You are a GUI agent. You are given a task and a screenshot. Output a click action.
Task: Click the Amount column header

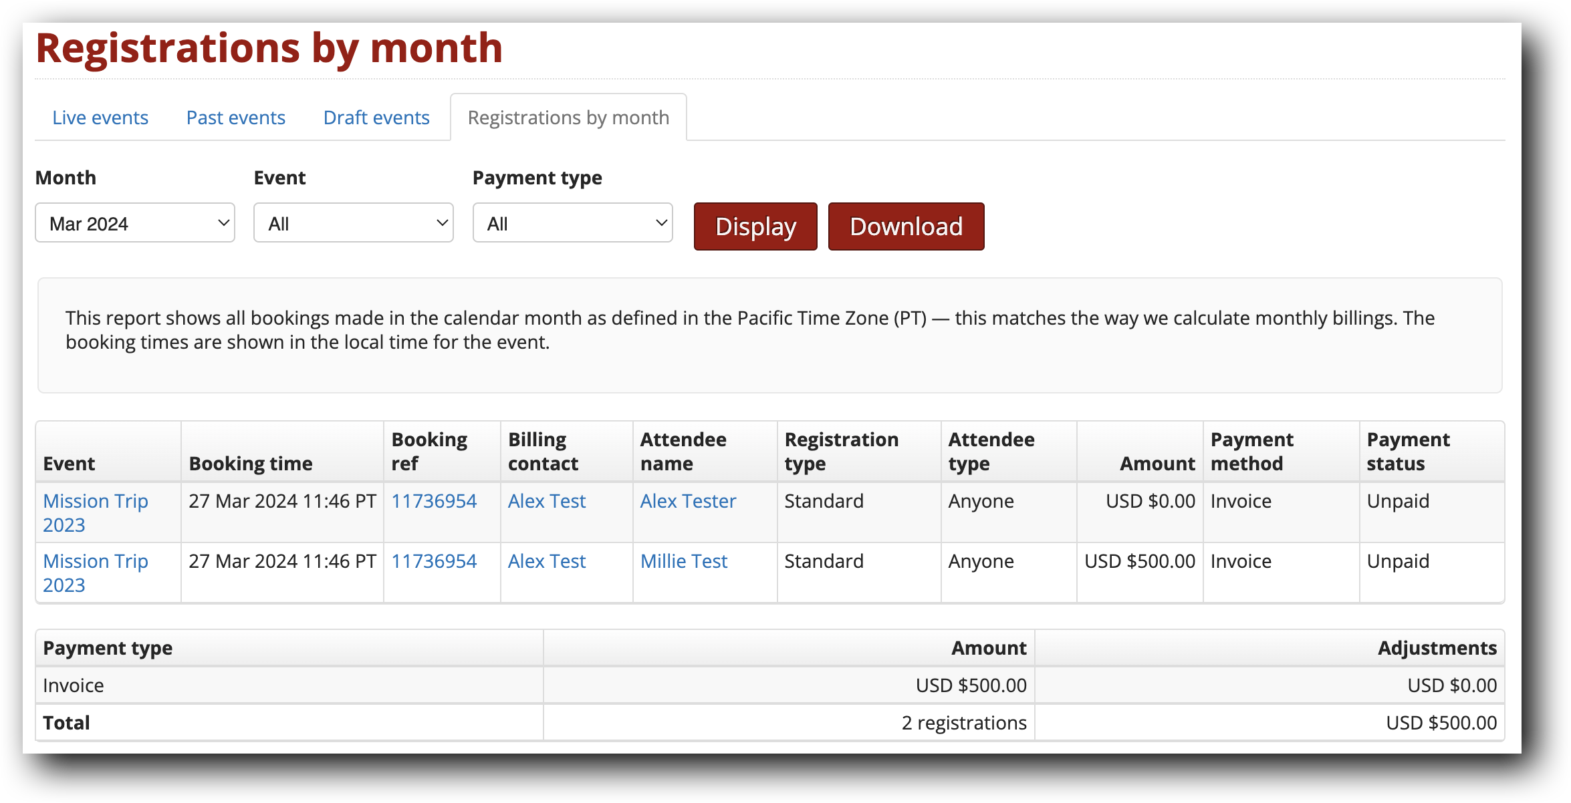[x=1156, y=462]
